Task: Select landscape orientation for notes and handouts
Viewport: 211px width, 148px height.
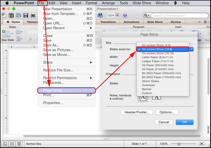Action: coord(156,97)
